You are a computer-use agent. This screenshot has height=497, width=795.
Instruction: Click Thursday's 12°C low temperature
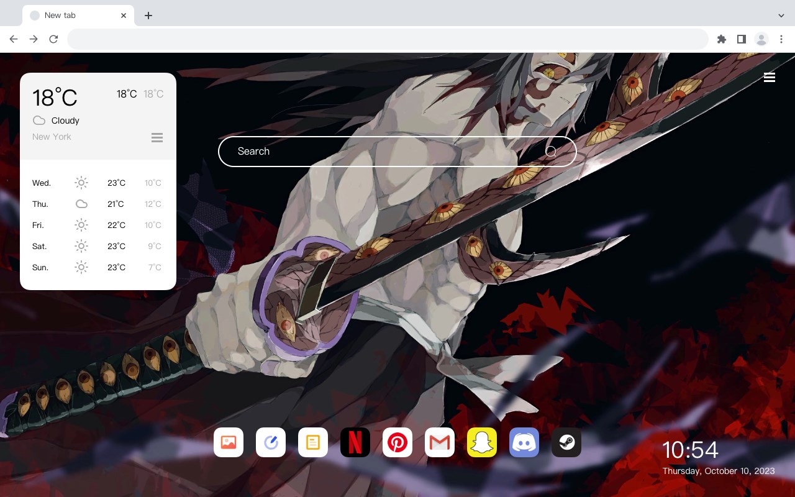pyautogui.click(x=153, y=204)
